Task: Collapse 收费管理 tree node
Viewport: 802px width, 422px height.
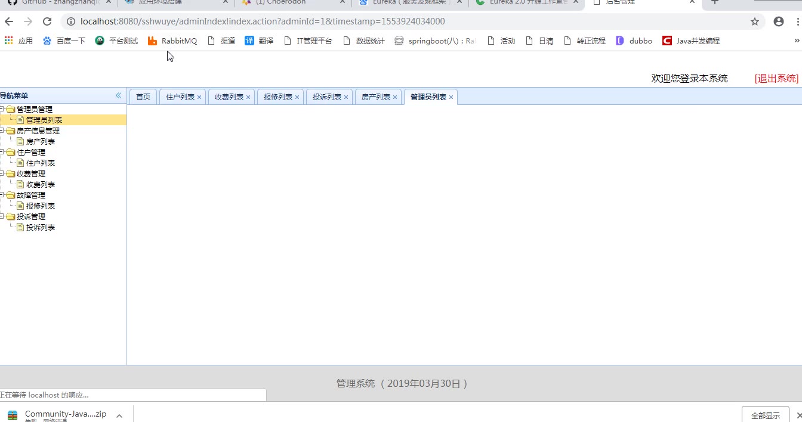Action: (x=2, y=173)
